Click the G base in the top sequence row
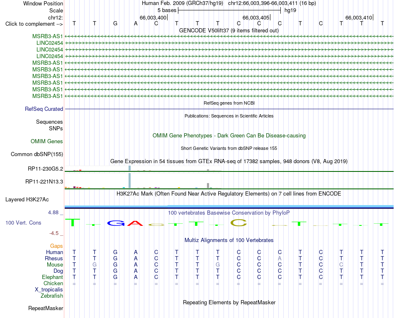Image resolution: width=394 pixels, height=318 pixels. [x=115, y=23]
